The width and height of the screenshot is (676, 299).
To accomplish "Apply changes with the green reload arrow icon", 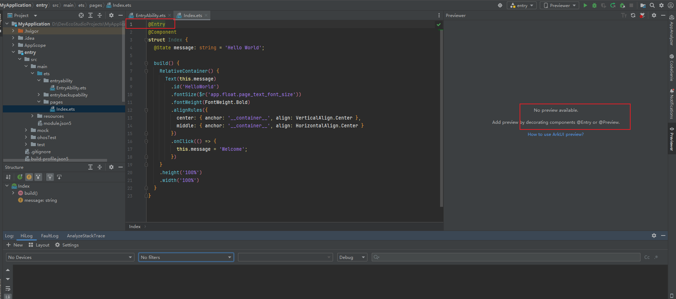I will [613, 5].
